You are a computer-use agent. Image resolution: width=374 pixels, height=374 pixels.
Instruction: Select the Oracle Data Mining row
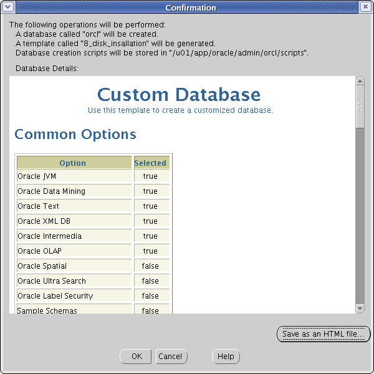coord(93,191)
